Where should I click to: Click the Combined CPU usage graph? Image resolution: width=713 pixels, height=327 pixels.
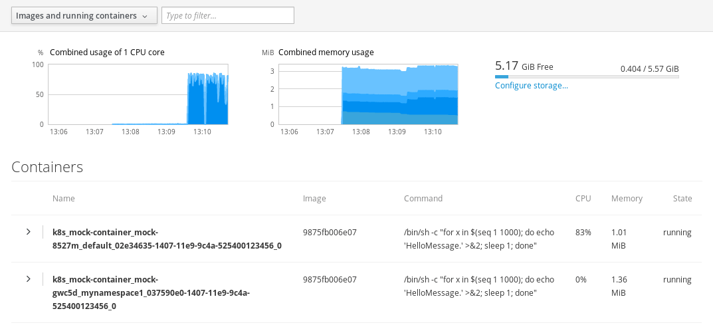[x=139, y=94]
